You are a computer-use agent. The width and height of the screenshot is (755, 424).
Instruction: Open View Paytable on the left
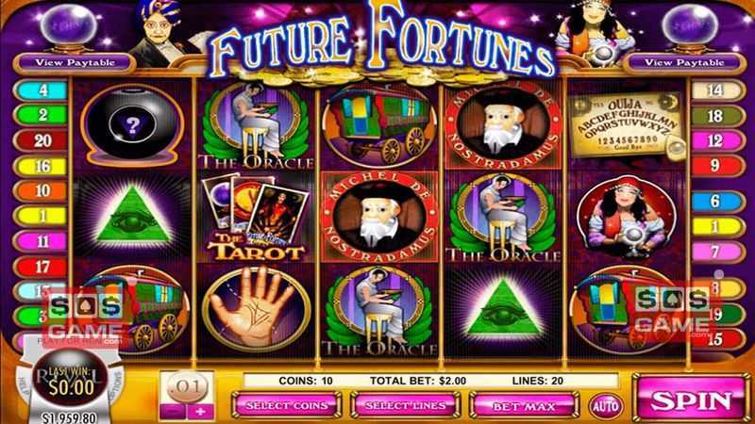point(75,62)
